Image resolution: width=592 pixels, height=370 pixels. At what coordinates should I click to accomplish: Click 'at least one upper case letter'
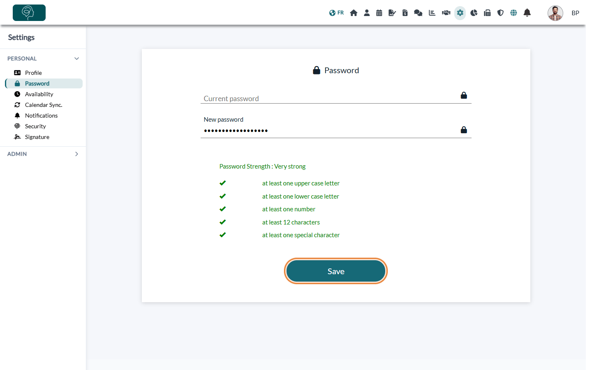point(301,183)
